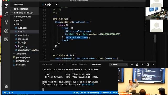Click the top participant avatar placeholder
Viewport: 168px width, 95px height.
[157, 3]
